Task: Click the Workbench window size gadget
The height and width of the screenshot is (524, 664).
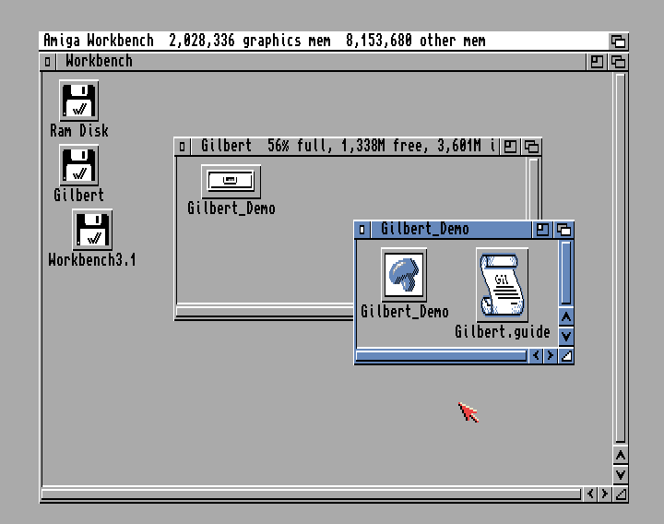Action: (x=621, y=494)
